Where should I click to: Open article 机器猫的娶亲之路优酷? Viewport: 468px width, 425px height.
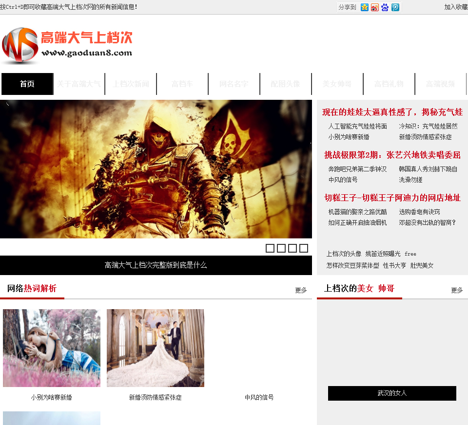(357, 212)
